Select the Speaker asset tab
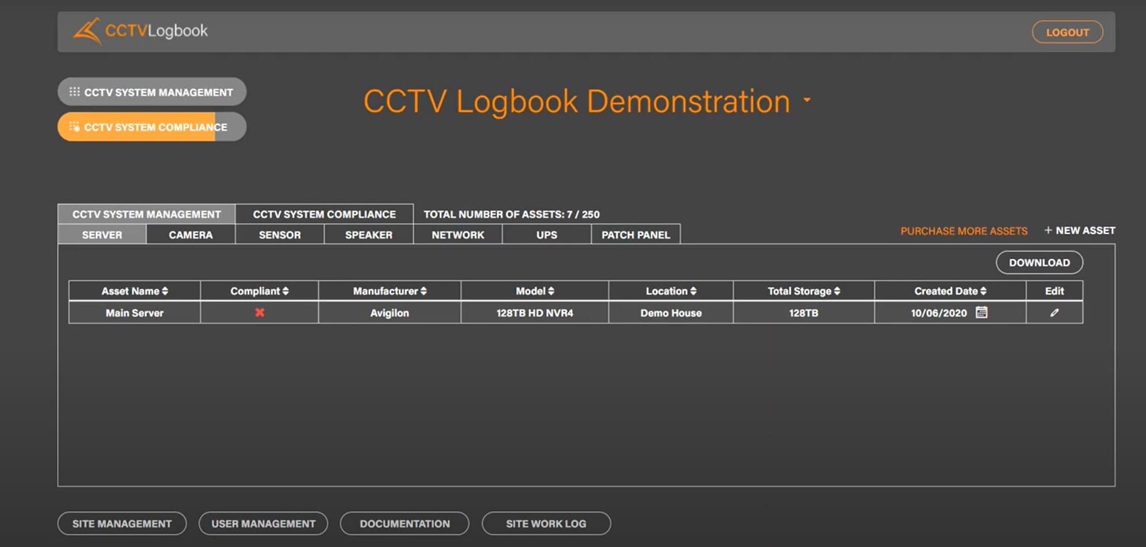The image size is (1146, 547). click(x=369, y=235)
